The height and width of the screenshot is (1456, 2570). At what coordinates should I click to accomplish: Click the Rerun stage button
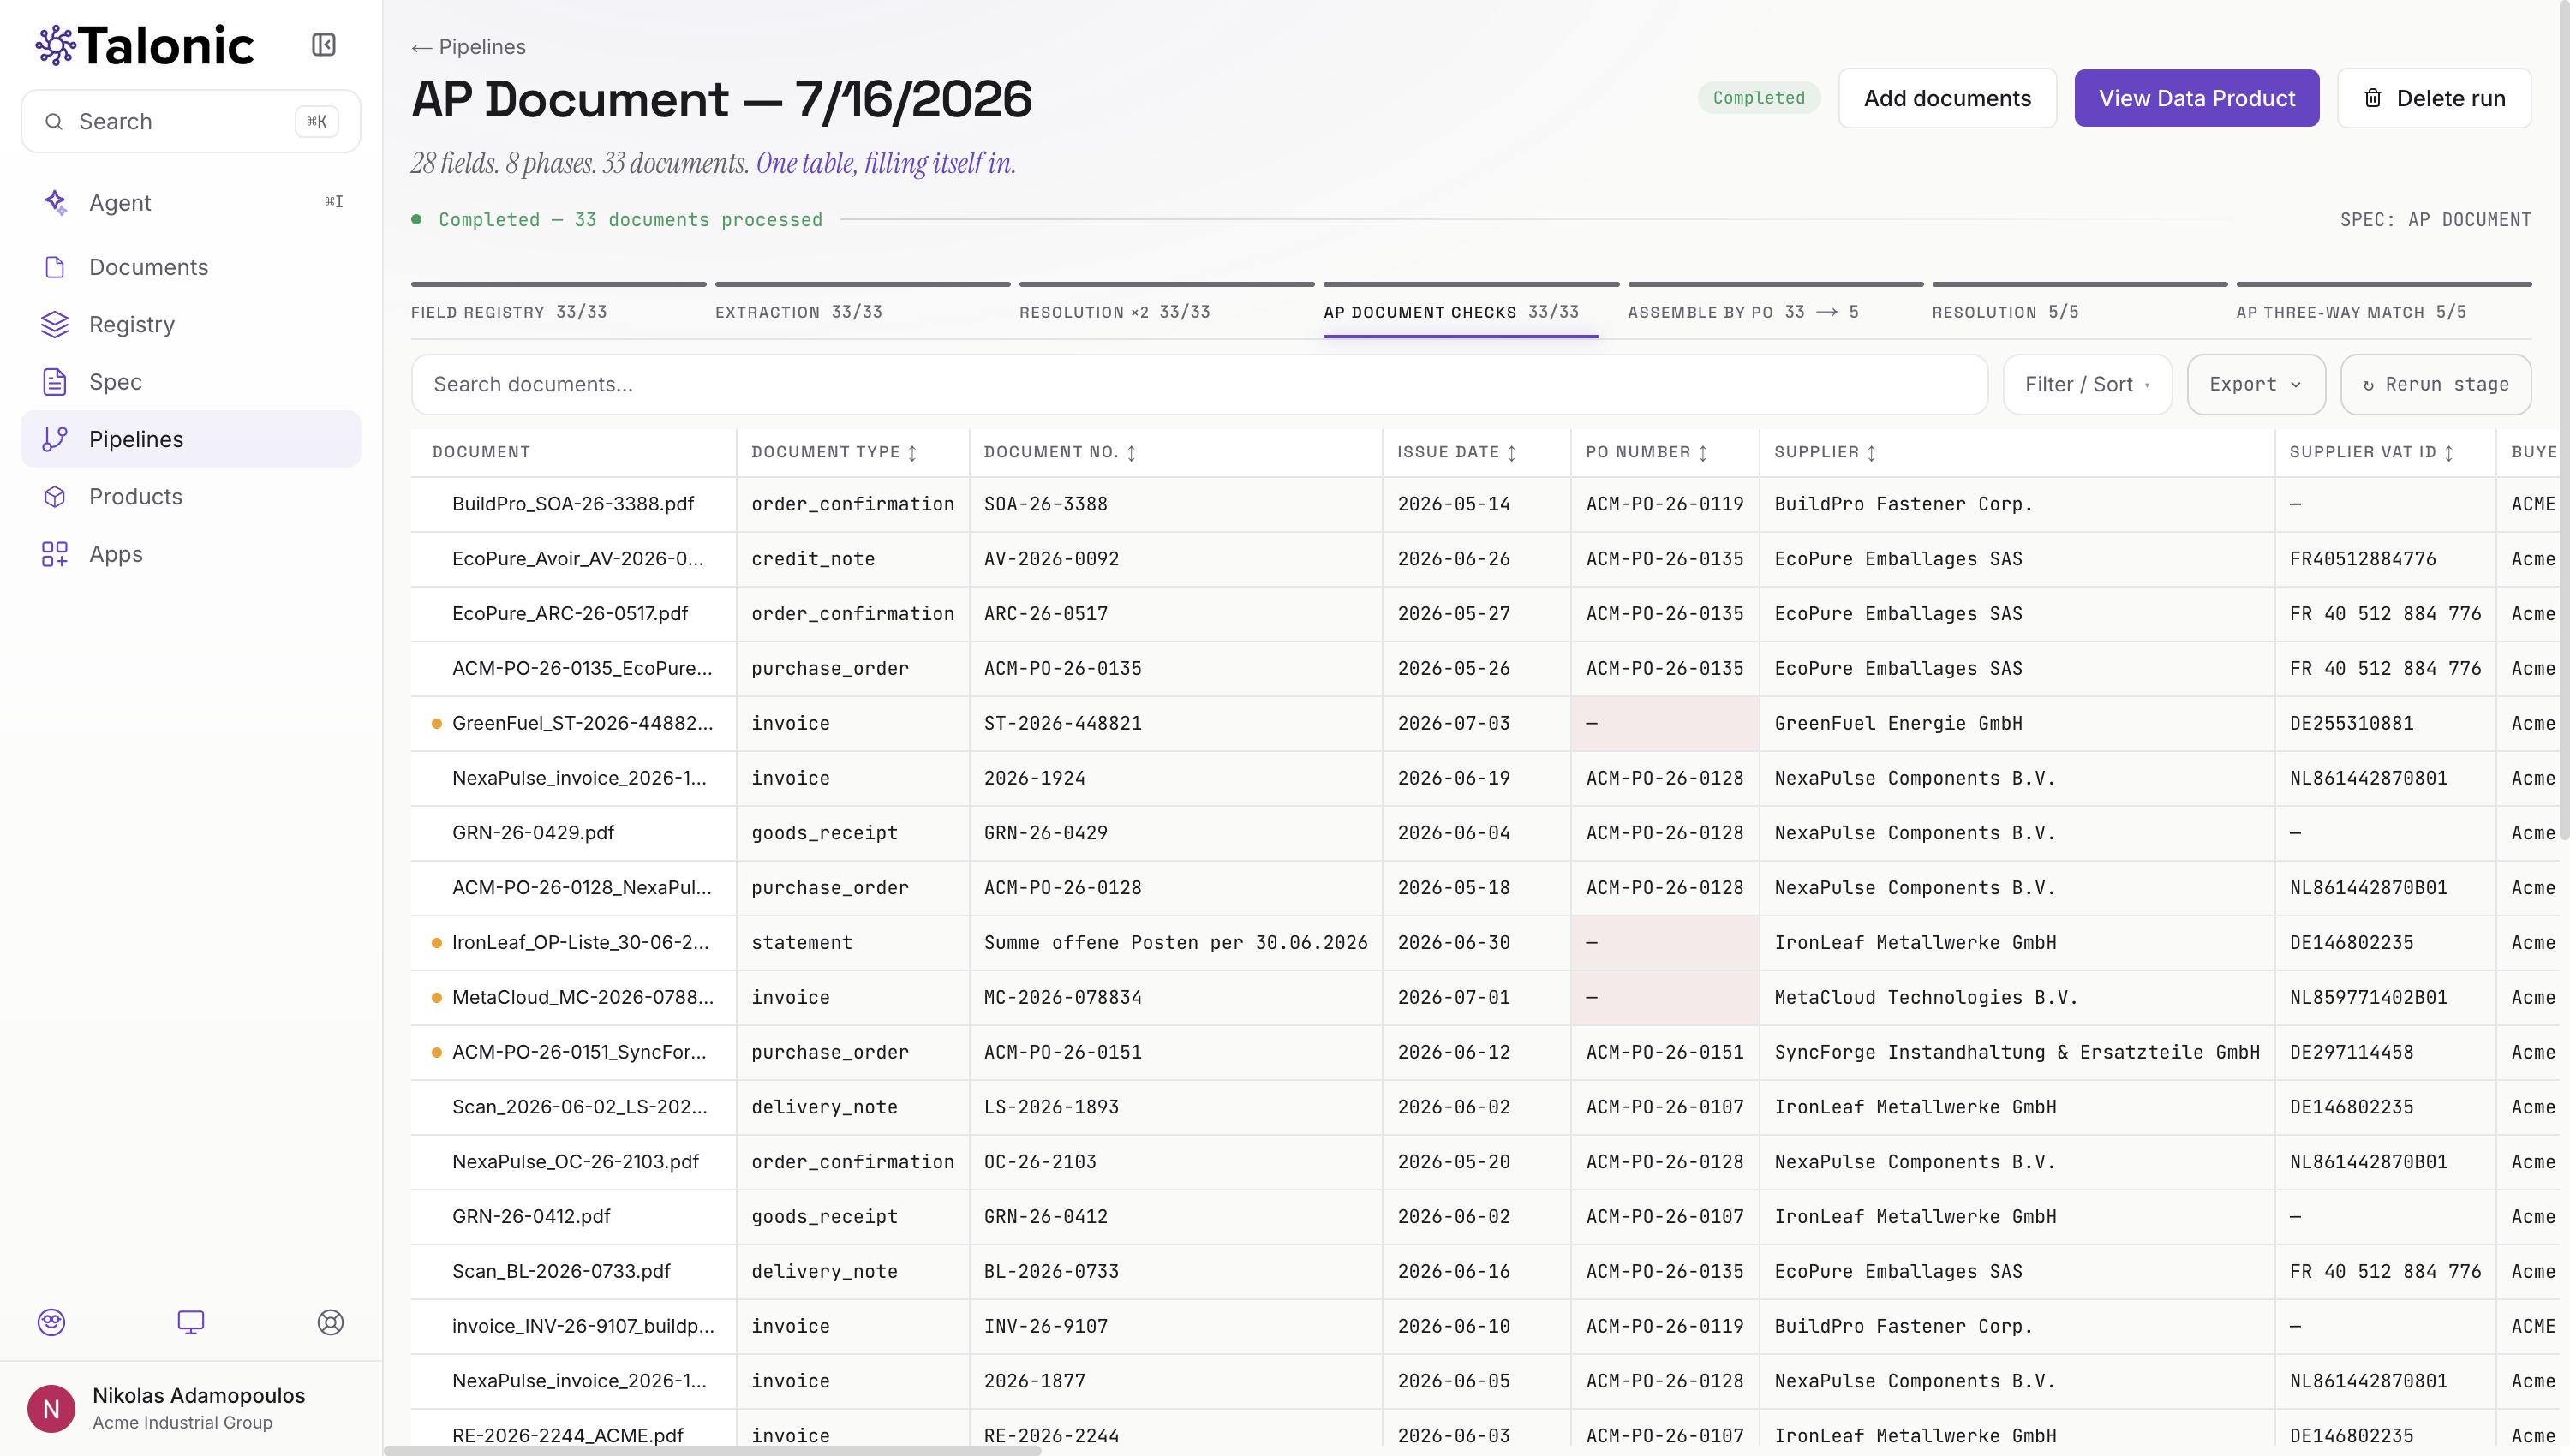[x=2435, y=385]
